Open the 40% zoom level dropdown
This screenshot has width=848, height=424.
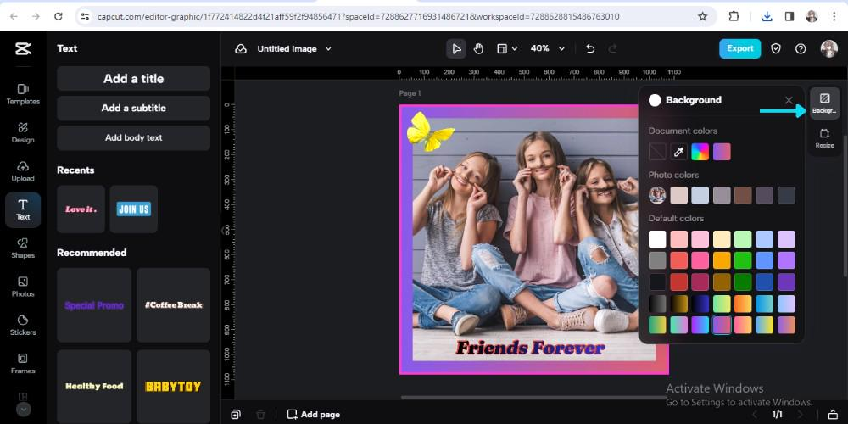pos(547,48)
